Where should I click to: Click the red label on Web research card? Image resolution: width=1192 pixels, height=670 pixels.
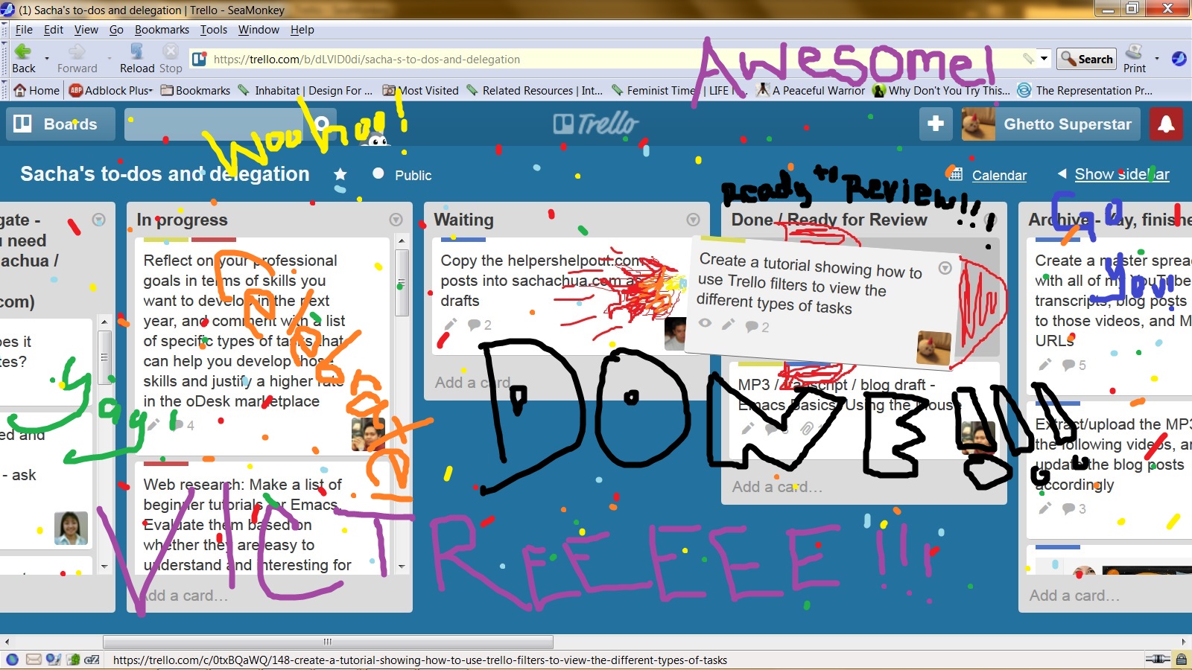[x=166, y=463]
